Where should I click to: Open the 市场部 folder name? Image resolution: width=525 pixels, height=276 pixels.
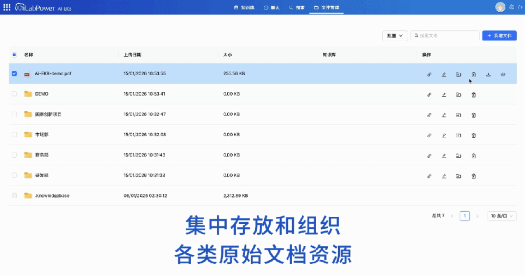42,135
